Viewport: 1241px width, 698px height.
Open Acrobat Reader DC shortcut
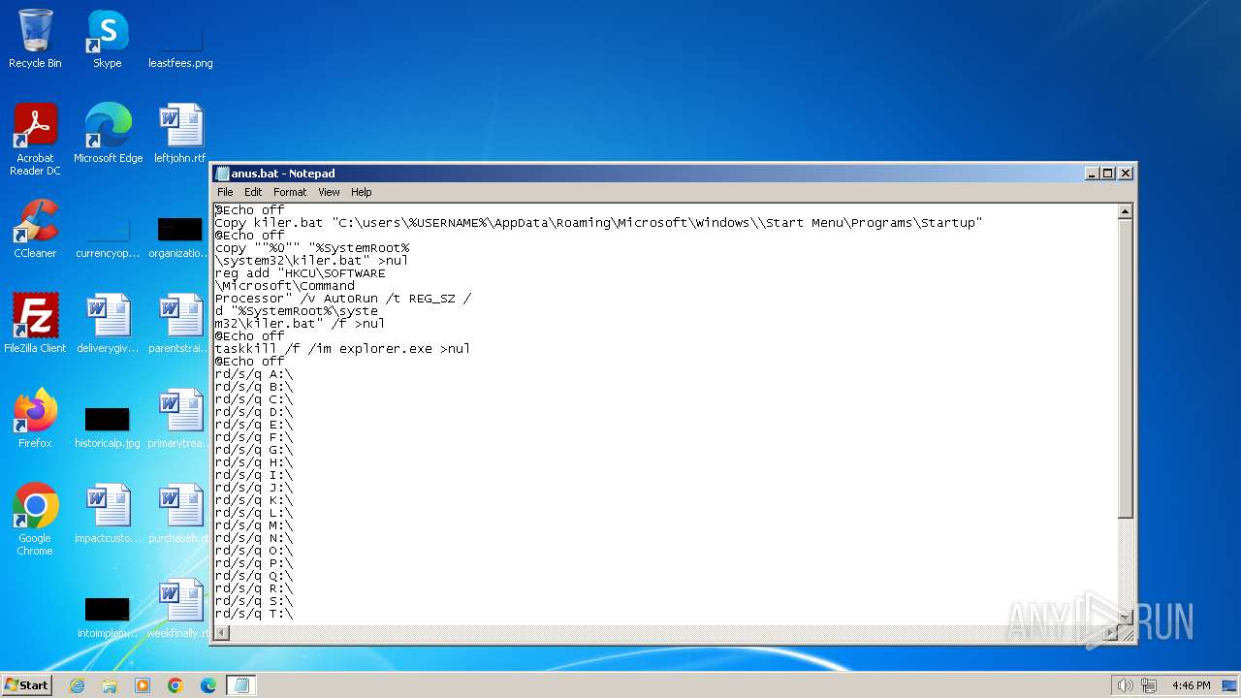click(x=35, y=140)
